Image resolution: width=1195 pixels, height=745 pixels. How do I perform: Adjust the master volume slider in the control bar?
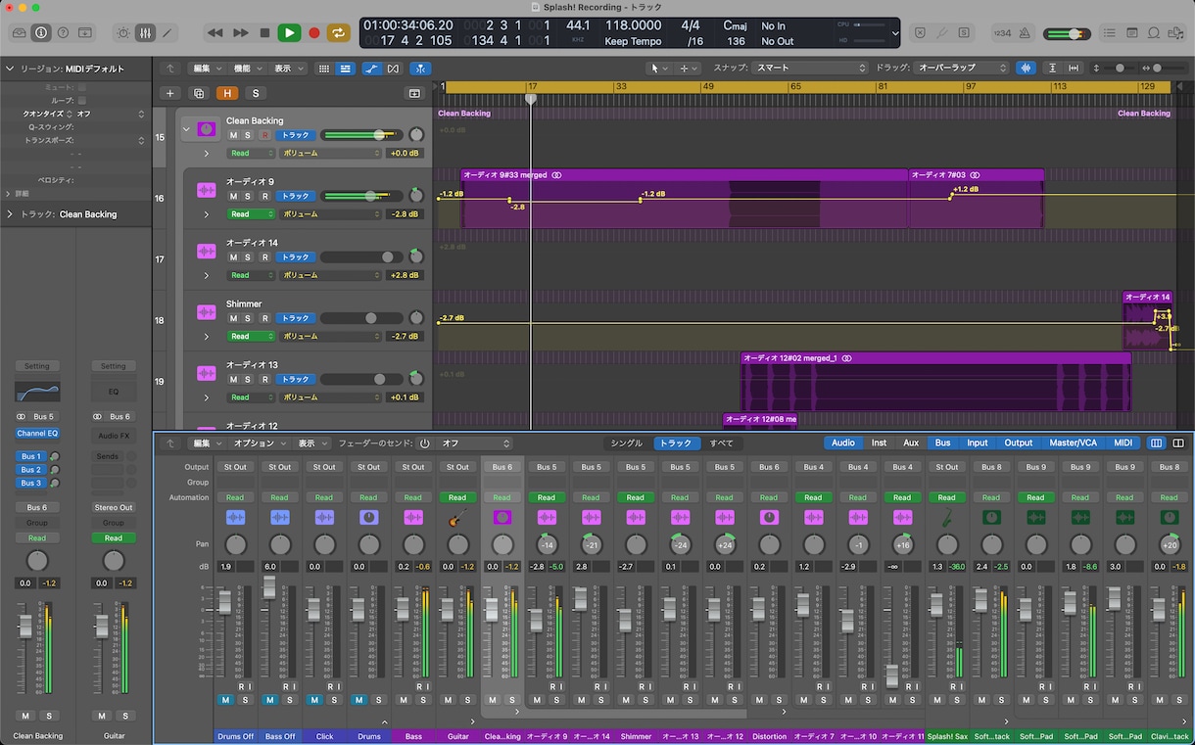click(1068, 33)
